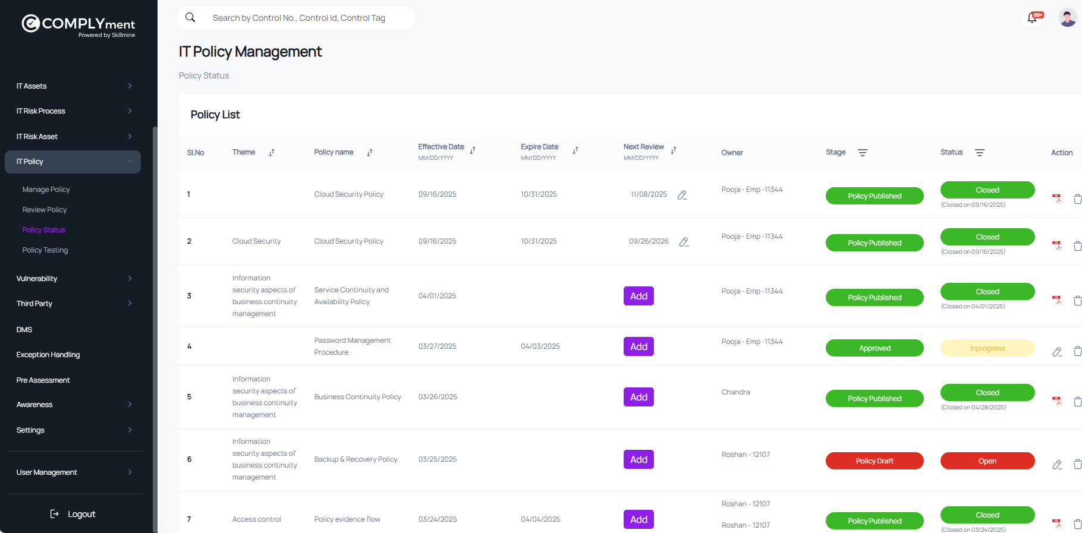1082x533 pixels.
Task: Click effective date 03/24/2025
Action: 438,519
